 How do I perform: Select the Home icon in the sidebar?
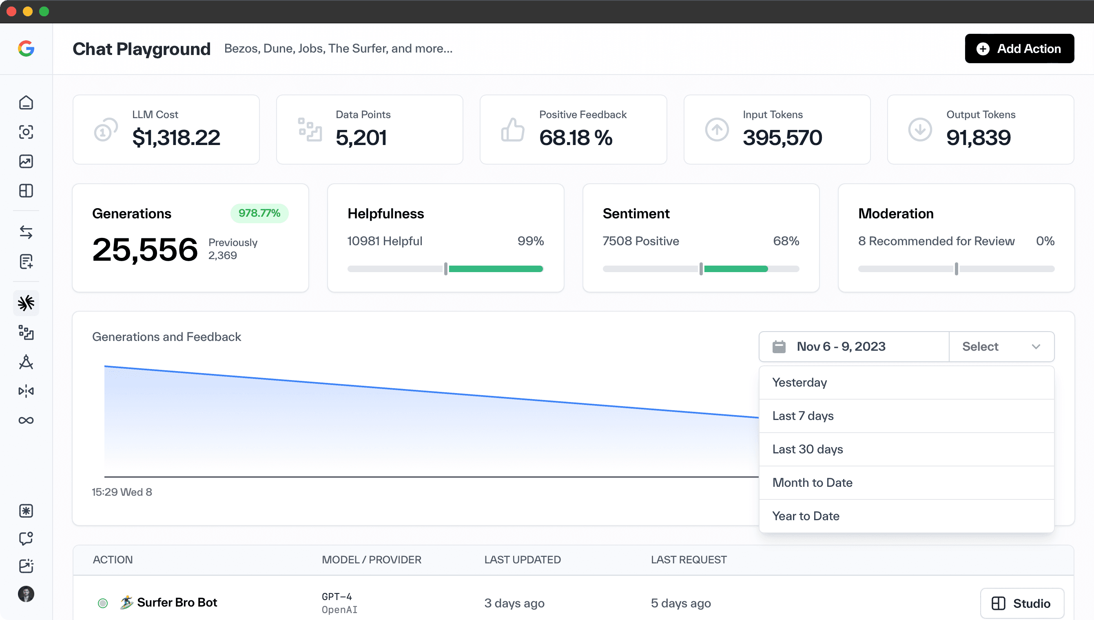point(26,103)
